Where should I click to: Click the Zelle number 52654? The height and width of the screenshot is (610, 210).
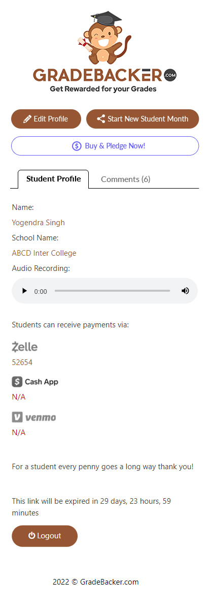[x=22, y=362]
